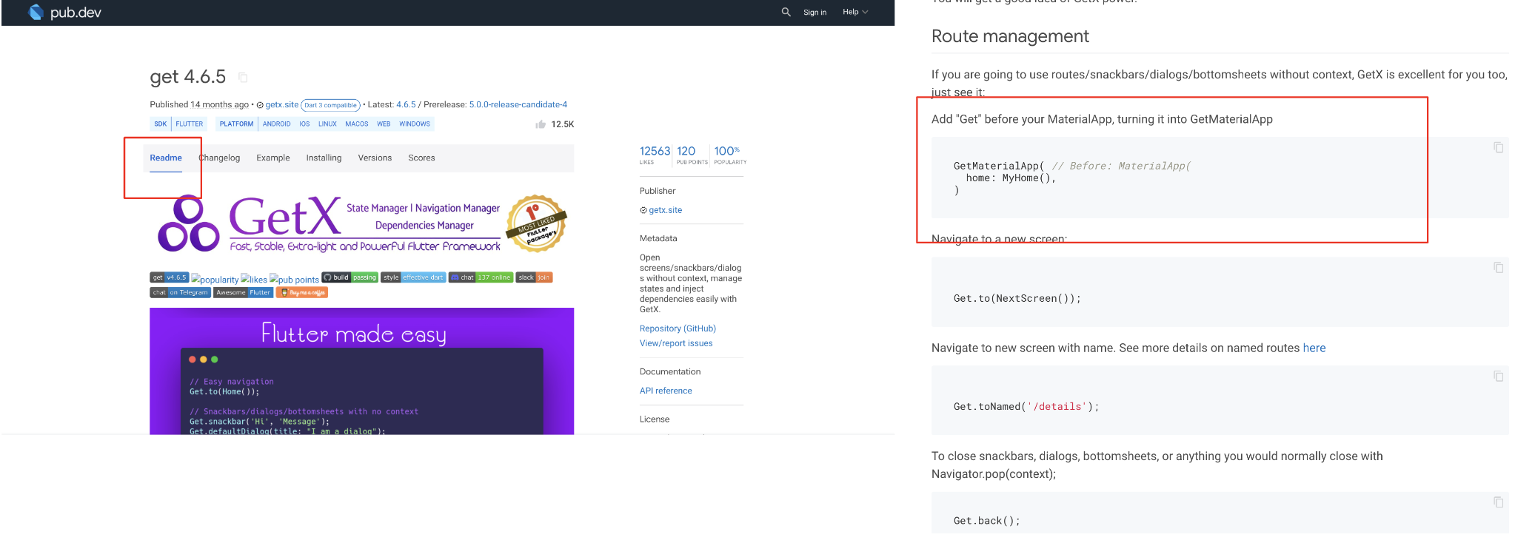Select the LINUX platform tag

(x=327, y=124)
